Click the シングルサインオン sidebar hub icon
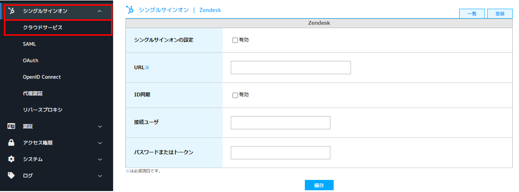The width and height of the screenshot is (519, 192). 11,11
